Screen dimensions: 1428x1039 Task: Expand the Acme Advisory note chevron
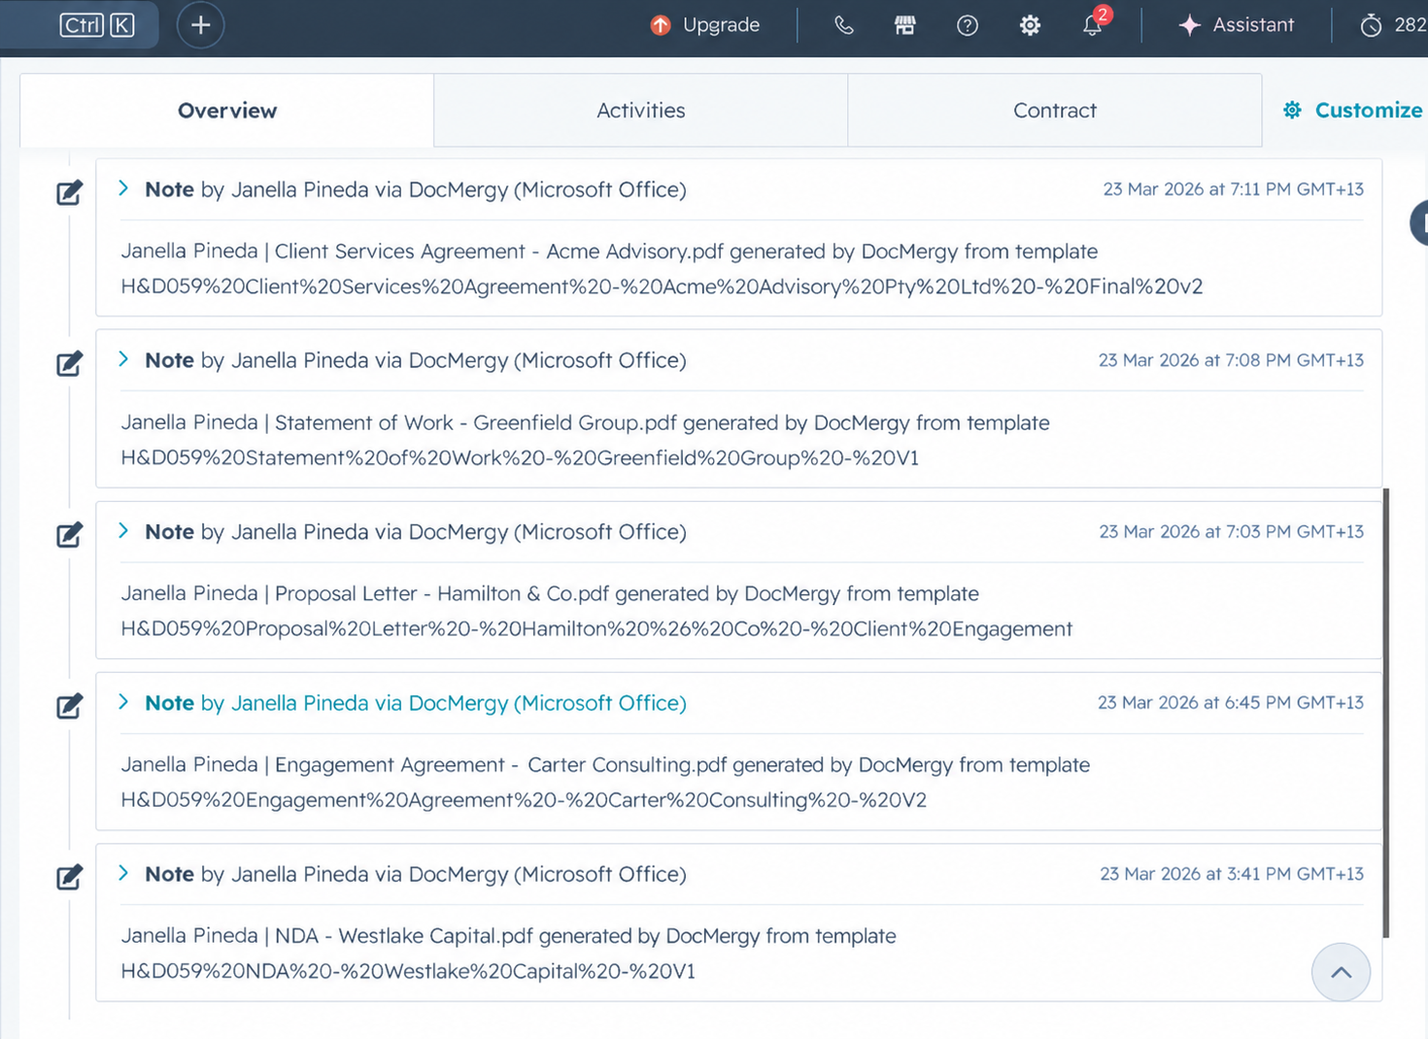pyautogui.click(x=123, y=188)
